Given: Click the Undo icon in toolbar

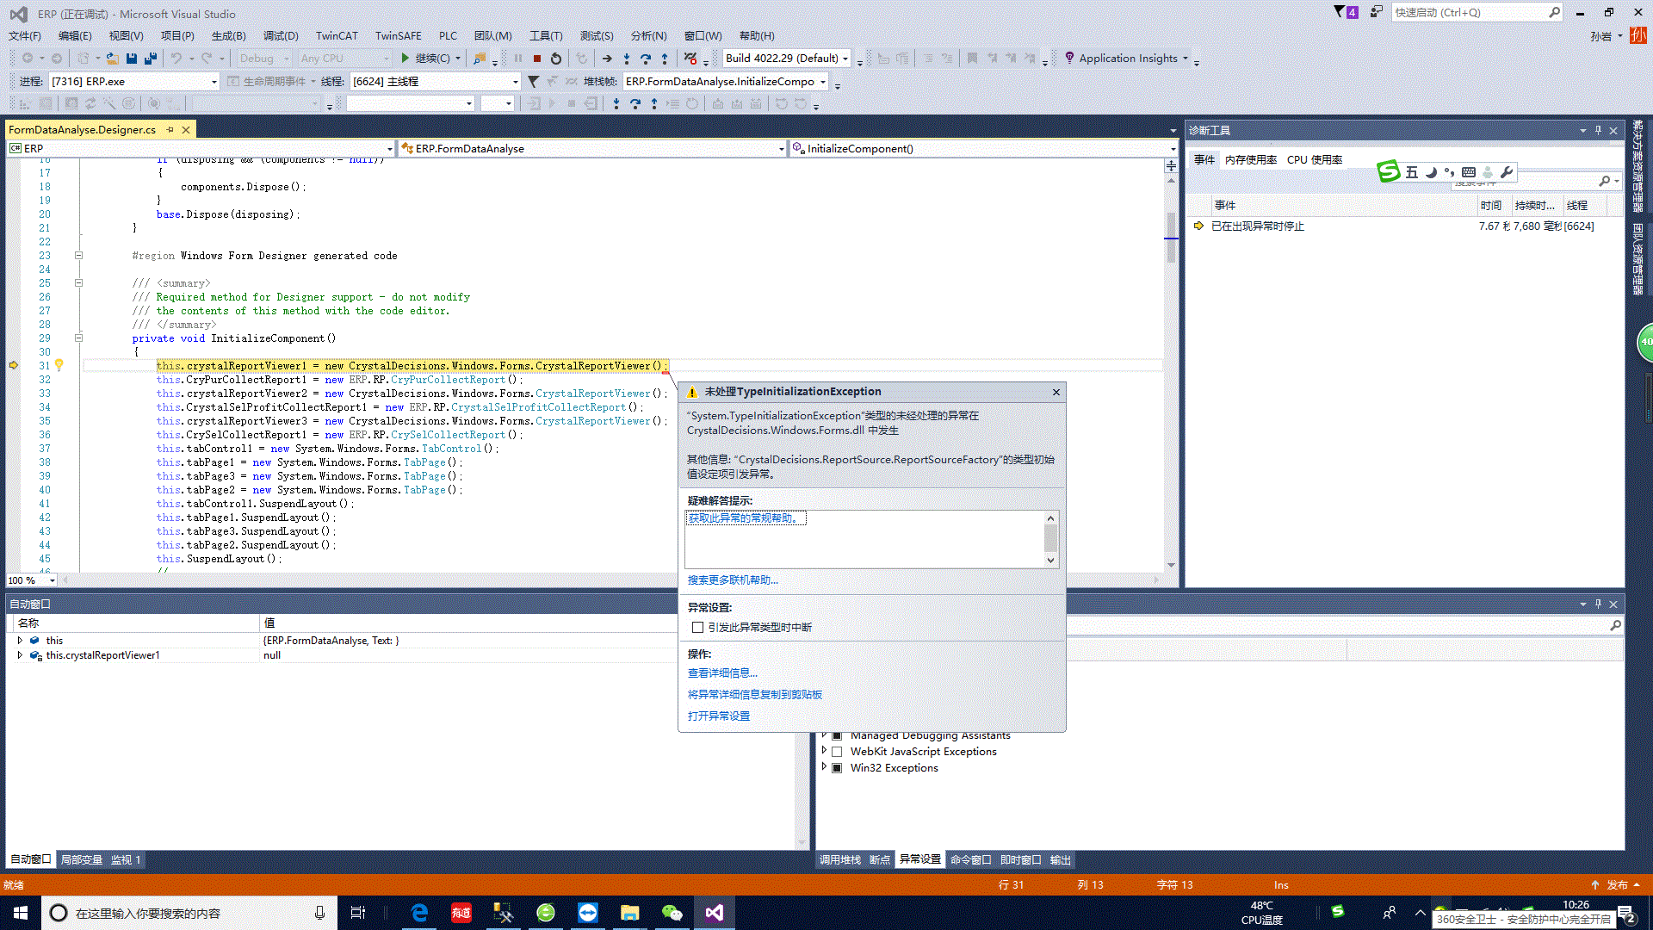Looking at the screenshot, I should coord(176,59).
